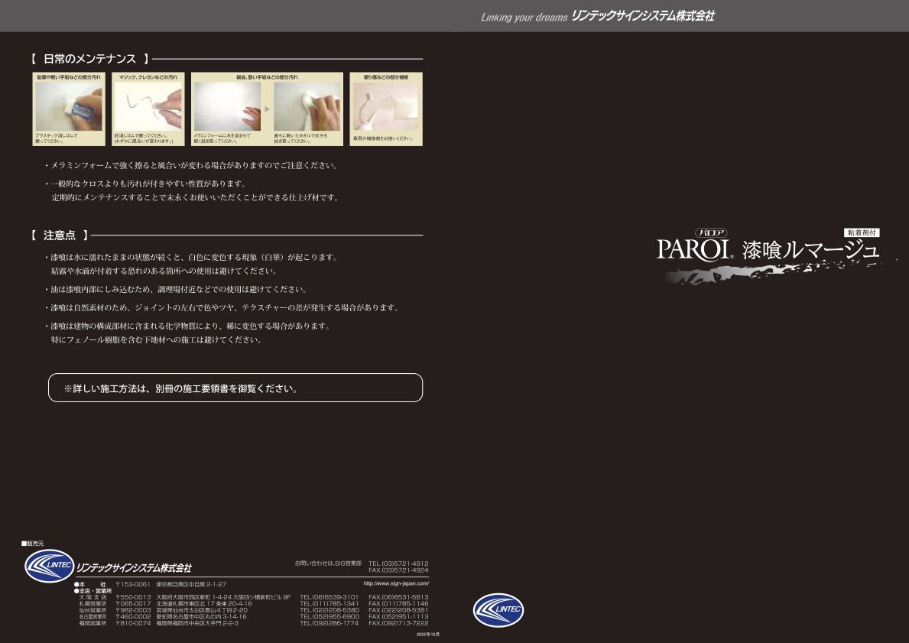Click the caption 鉛筆や軽い手垢などの部分汚れ
Viewport: 909px width, 643px height.
[68, 77]
